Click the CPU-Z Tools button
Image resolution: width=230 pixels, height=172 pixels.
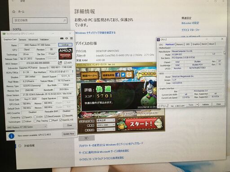click(x=191, y=105)
